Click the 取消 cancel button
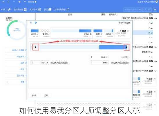This screenshot has width=159, height=116. pos(34,95)
